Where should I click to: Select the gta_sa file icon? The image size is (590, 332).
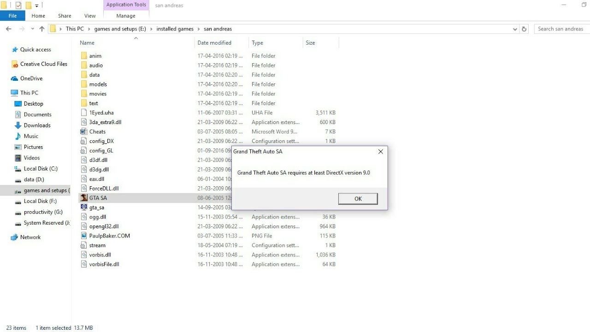(x=84, y=207)
